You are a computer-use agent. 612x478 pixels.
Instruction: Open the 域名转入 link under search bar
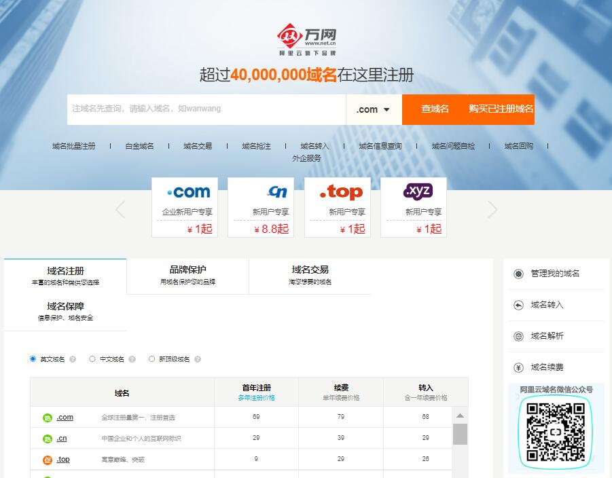click(x=314, y=147)
